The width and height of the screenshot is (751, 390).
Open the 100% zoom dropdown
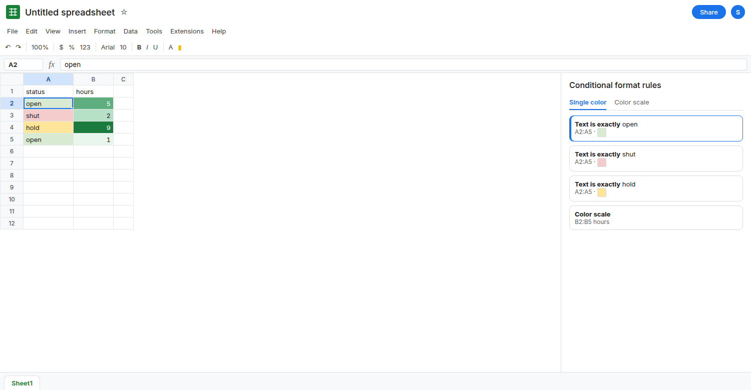click(40, 47)
